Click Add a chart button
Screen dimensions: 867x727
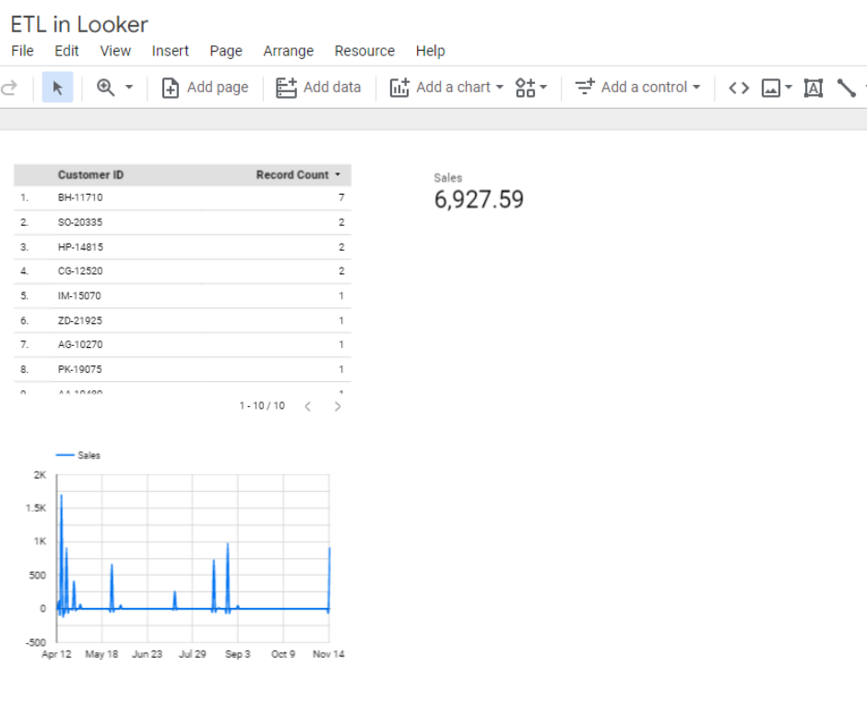point(446,88)
